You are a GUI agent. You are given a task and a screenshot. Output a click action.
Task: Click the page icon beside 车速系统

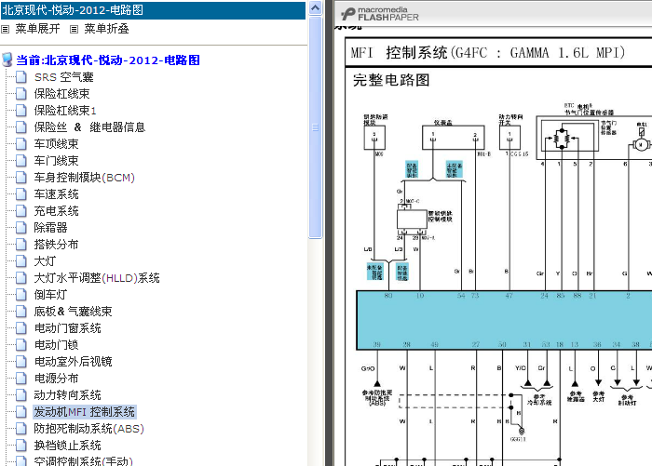[x=21, y=194]
